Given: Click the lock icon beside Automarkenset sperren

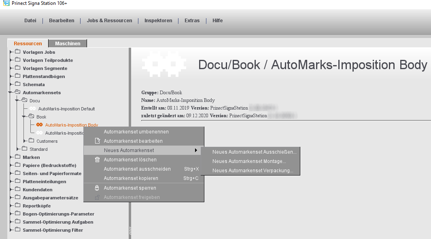Looking at the screenshot, I should (97, 188).
